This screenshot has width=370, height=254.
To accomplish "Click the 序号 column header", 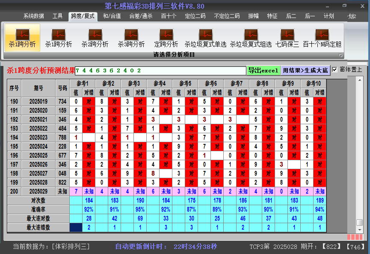I will point(14,88).
